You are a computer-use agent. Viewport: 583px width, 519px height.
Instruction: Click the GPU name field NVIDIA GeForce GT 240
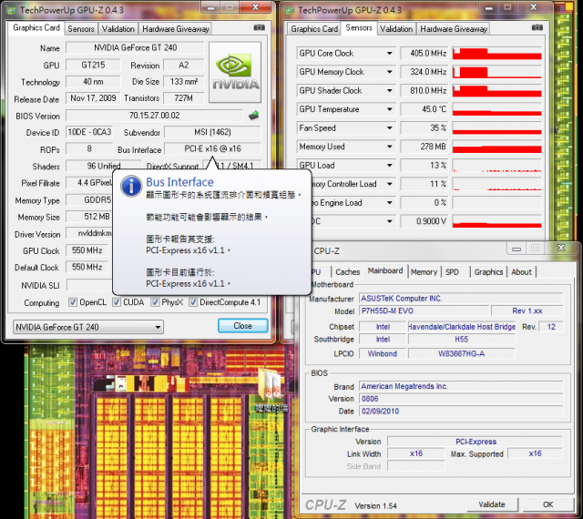[136, 47]
